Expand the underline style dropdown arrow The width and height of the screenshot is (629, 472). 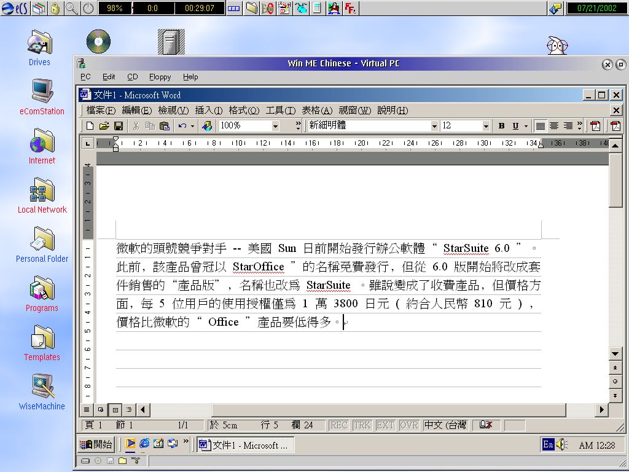[x=526, y=126]
